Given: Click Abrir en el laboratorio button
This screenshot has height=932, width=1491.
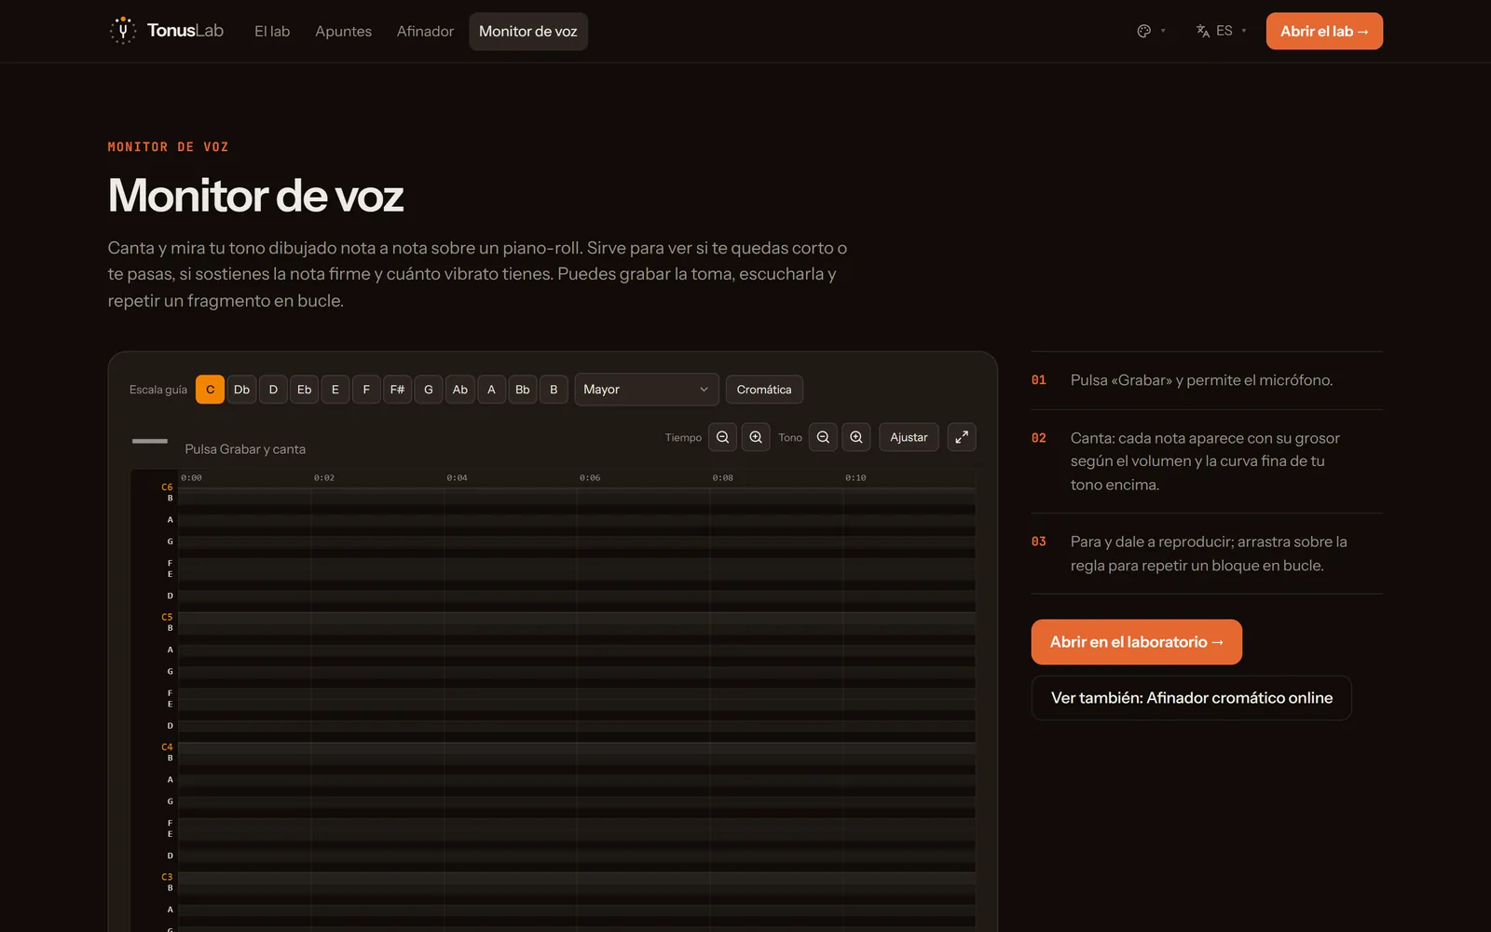Looking at the screenshot, I should tap(1136, 642).
